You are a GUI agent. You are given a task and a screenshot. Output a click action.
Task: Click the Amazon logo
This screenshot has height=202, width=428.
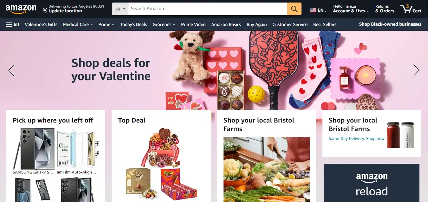pos(21,9)
